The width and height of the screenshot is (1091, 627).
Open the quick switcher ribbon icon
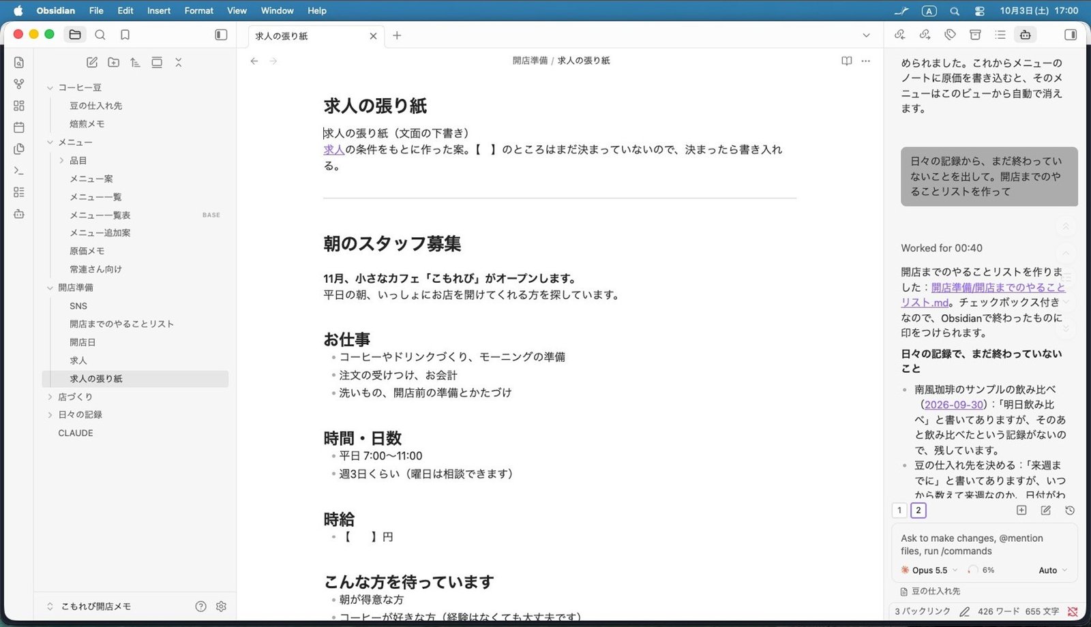click(x=19, y=63)
